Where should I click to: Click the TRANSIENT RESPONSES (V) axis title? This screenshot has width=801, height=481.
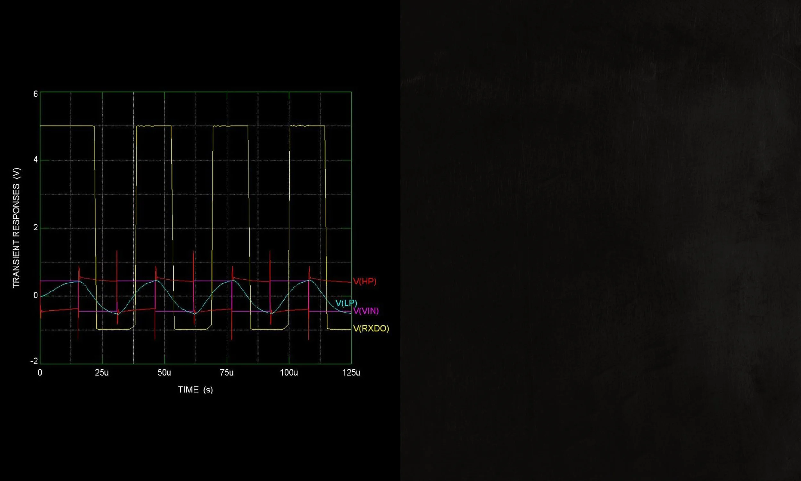coord(16,228)
